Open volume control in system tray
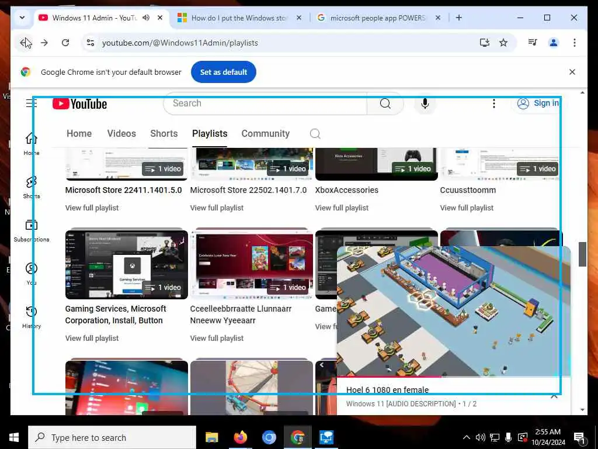Viewport: 598px width, 449px height. click(480, 437)
